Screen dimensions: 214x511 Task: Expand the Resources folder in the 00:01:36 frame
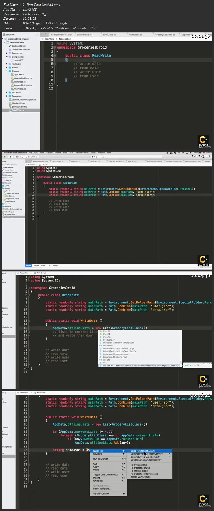[x=7, y=96]
